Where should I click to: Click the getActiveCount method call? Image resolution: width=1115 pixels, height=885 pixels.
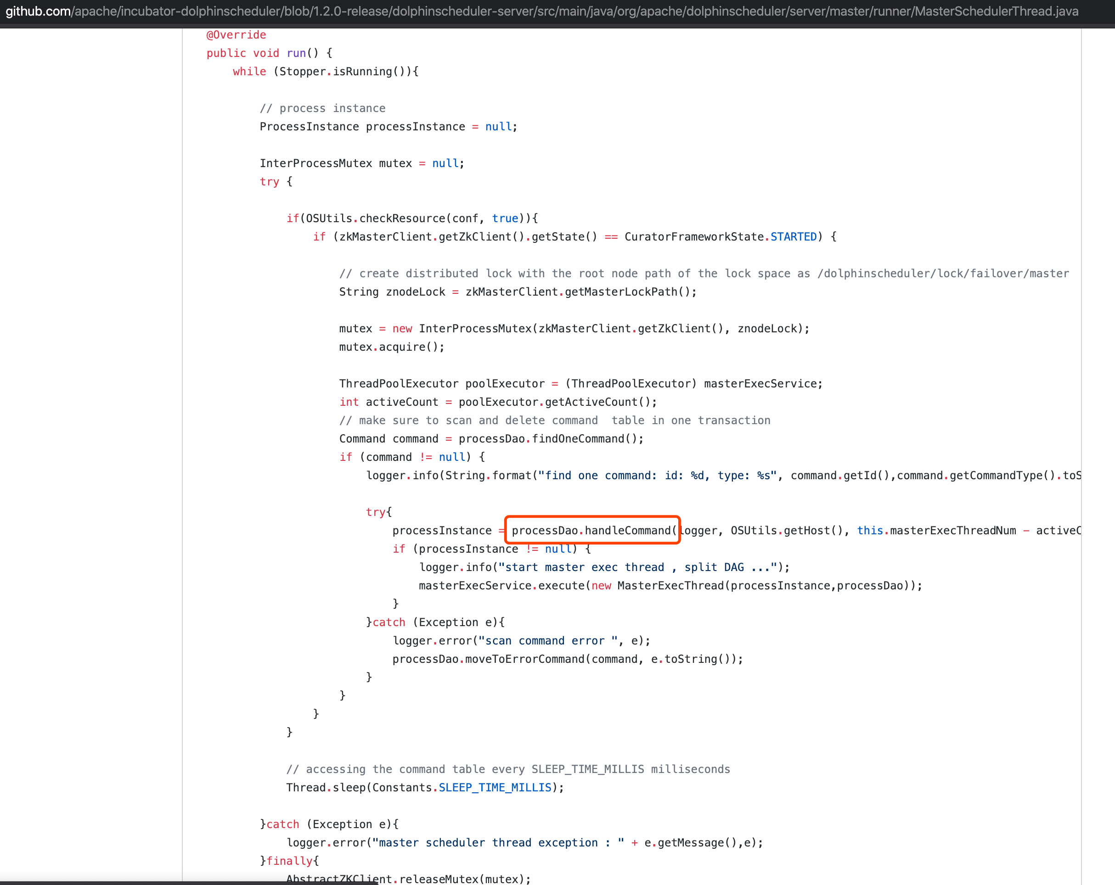pos(591,402)
